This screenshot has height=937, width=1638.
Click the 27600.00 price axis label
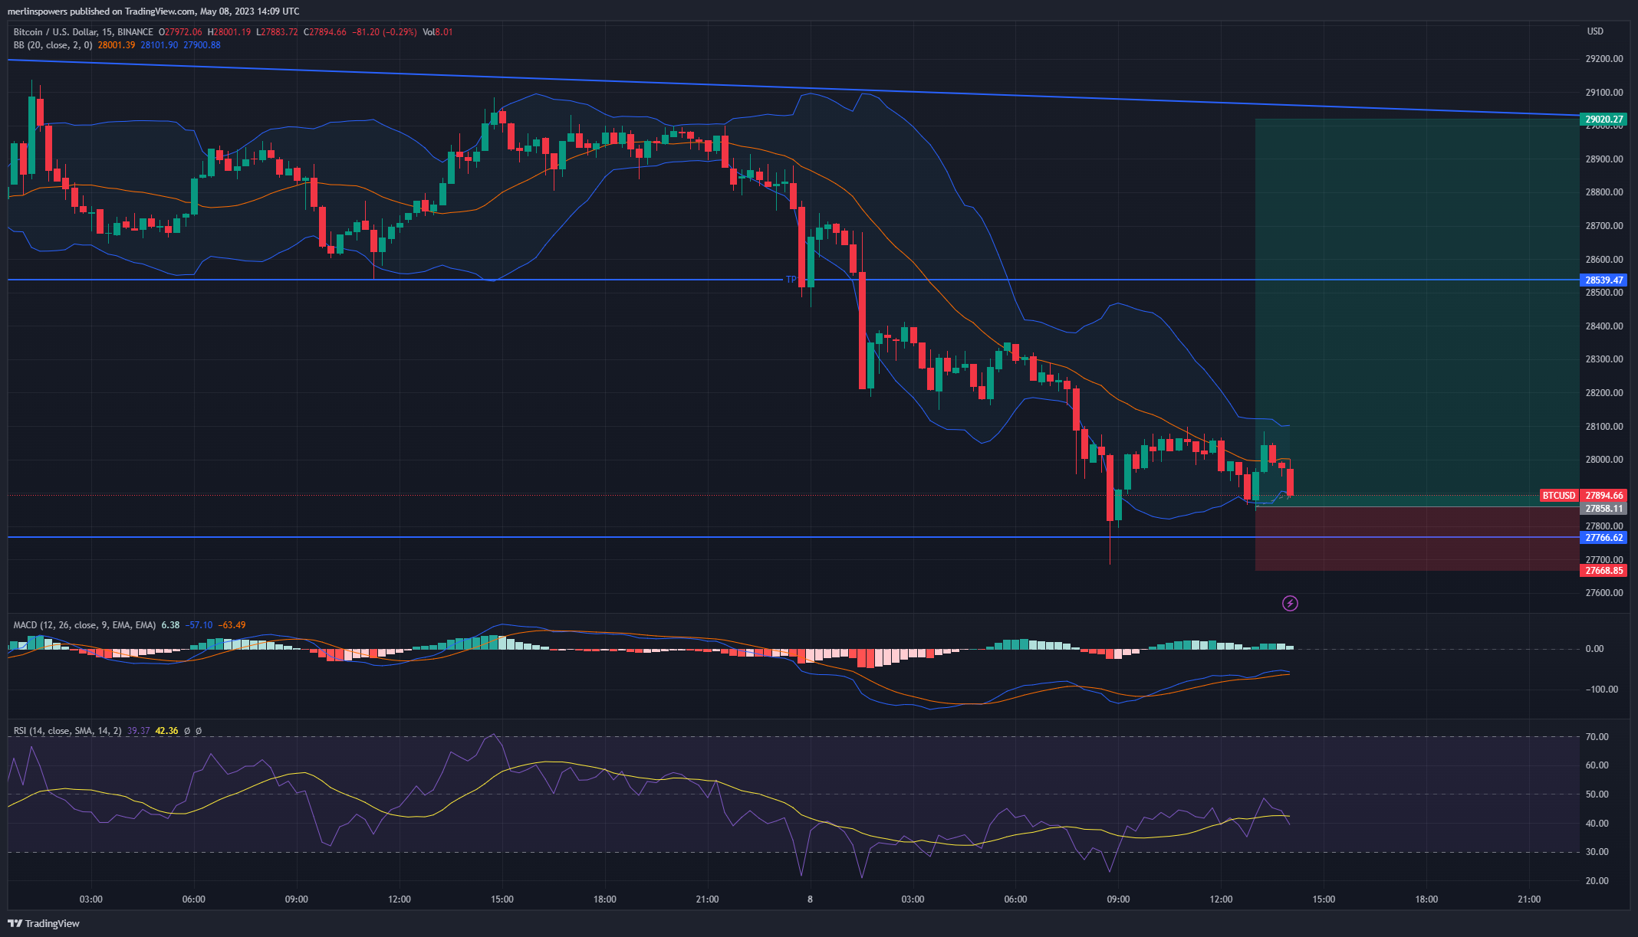(x=1604, y=593)
